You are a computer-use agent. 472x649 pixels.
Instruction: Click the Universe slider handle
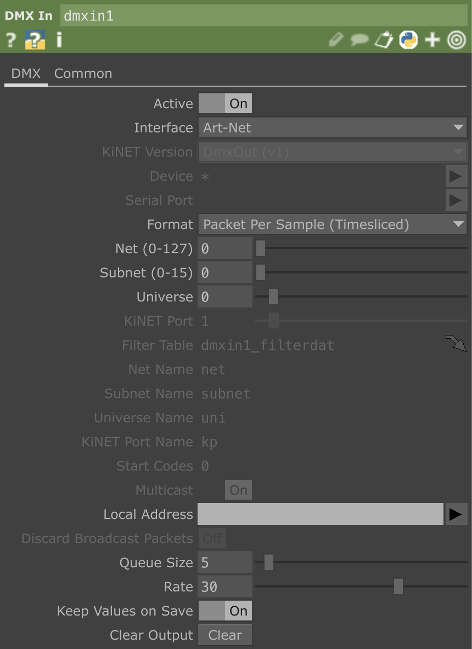[273, 296]
